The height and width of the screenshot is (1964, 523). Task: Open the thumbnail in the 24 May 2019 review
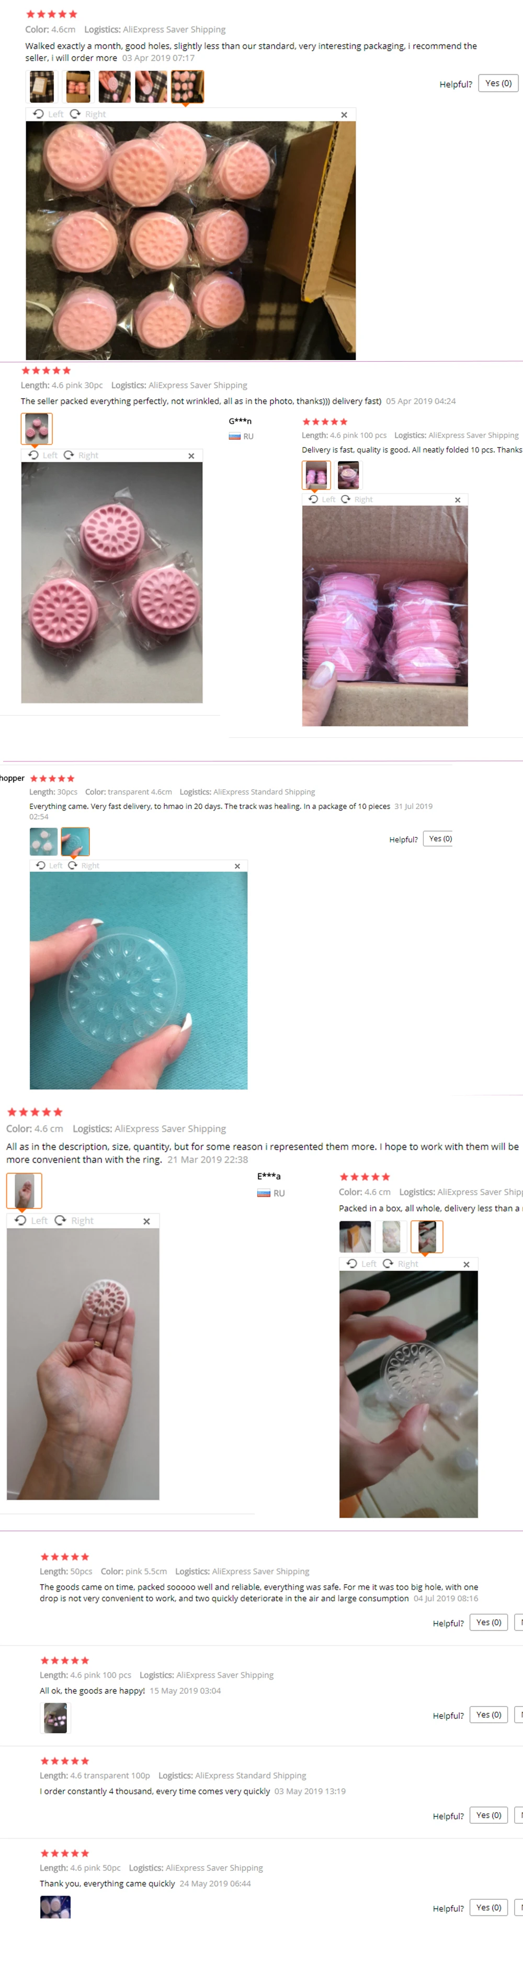[x=55, y=1907]
